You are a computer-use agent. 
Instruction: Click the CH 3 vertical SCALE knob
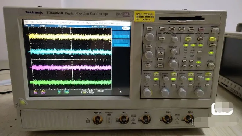tap(182, 93)
